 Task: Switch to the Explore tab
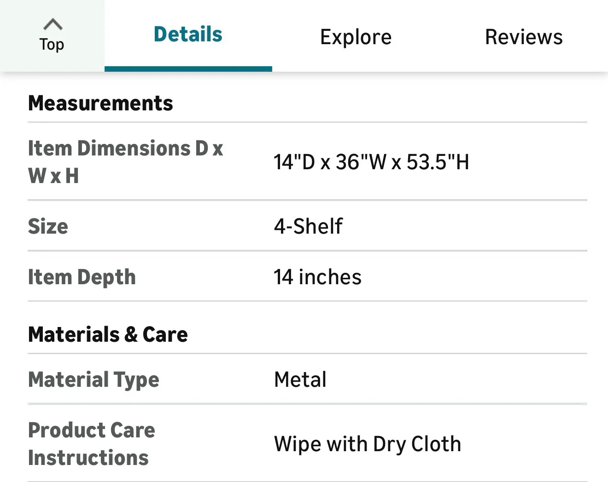(356, 37)
